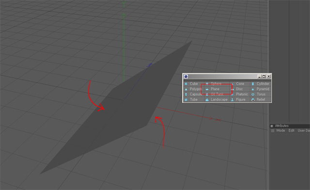Add an Oil Tank primitive
Viewport: 310px width, 190px height.
pos(215,94)
